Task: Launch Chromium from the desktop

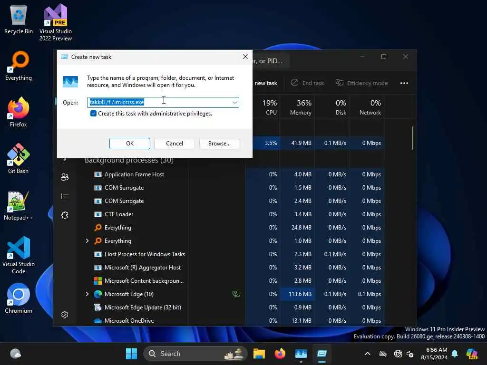Action: tap(19, 298)
